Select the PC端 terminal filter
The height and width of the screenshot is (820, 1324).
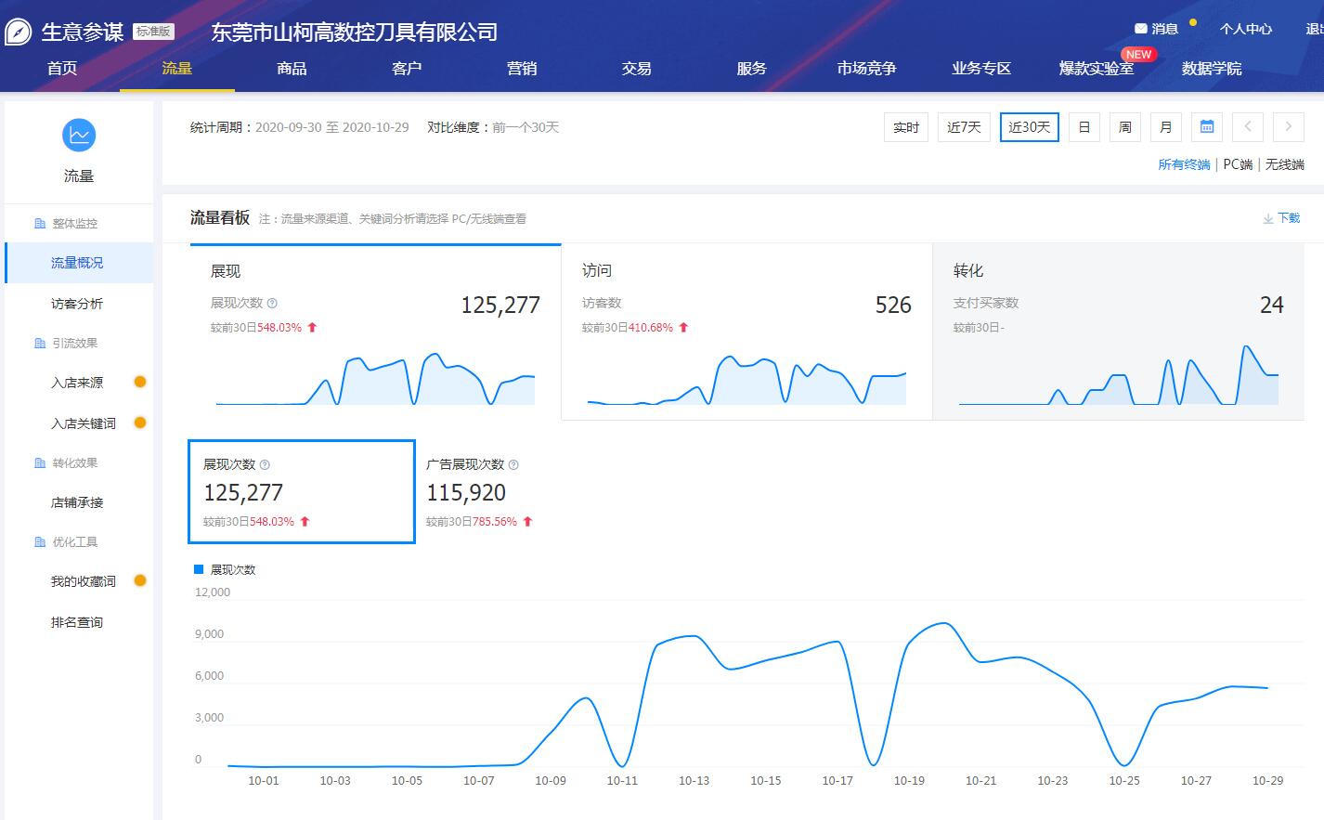click(1238, 164)
